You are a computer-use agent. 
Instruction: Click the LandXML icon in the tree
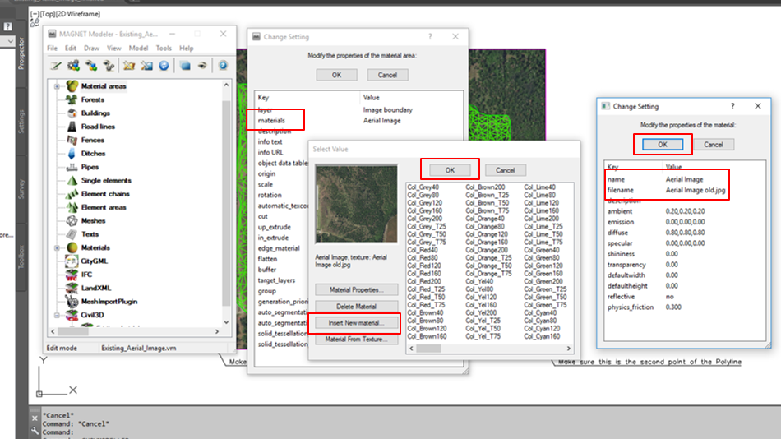72,288
